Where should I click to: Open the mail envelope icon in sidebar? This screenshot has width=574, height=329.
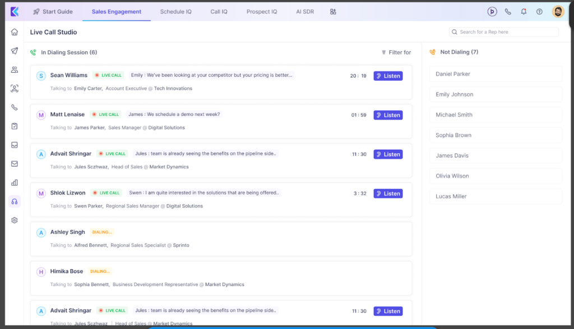[x=15, y=164]
